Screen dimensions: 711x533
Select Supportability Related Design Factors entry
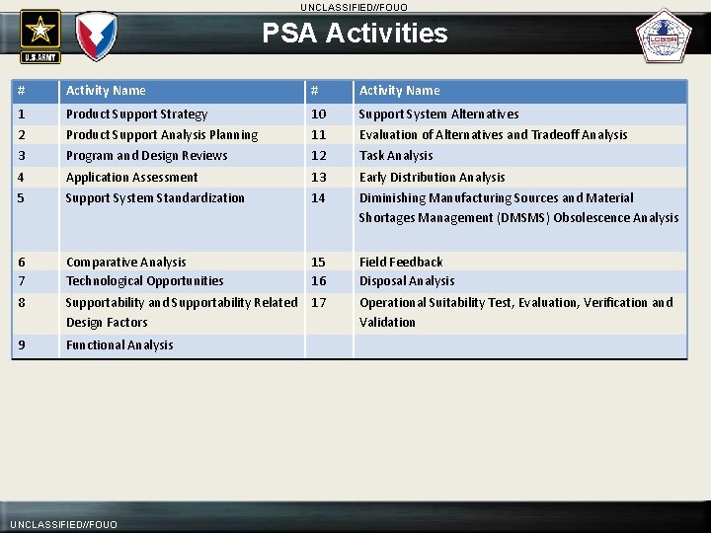click(x=182, y=312)
